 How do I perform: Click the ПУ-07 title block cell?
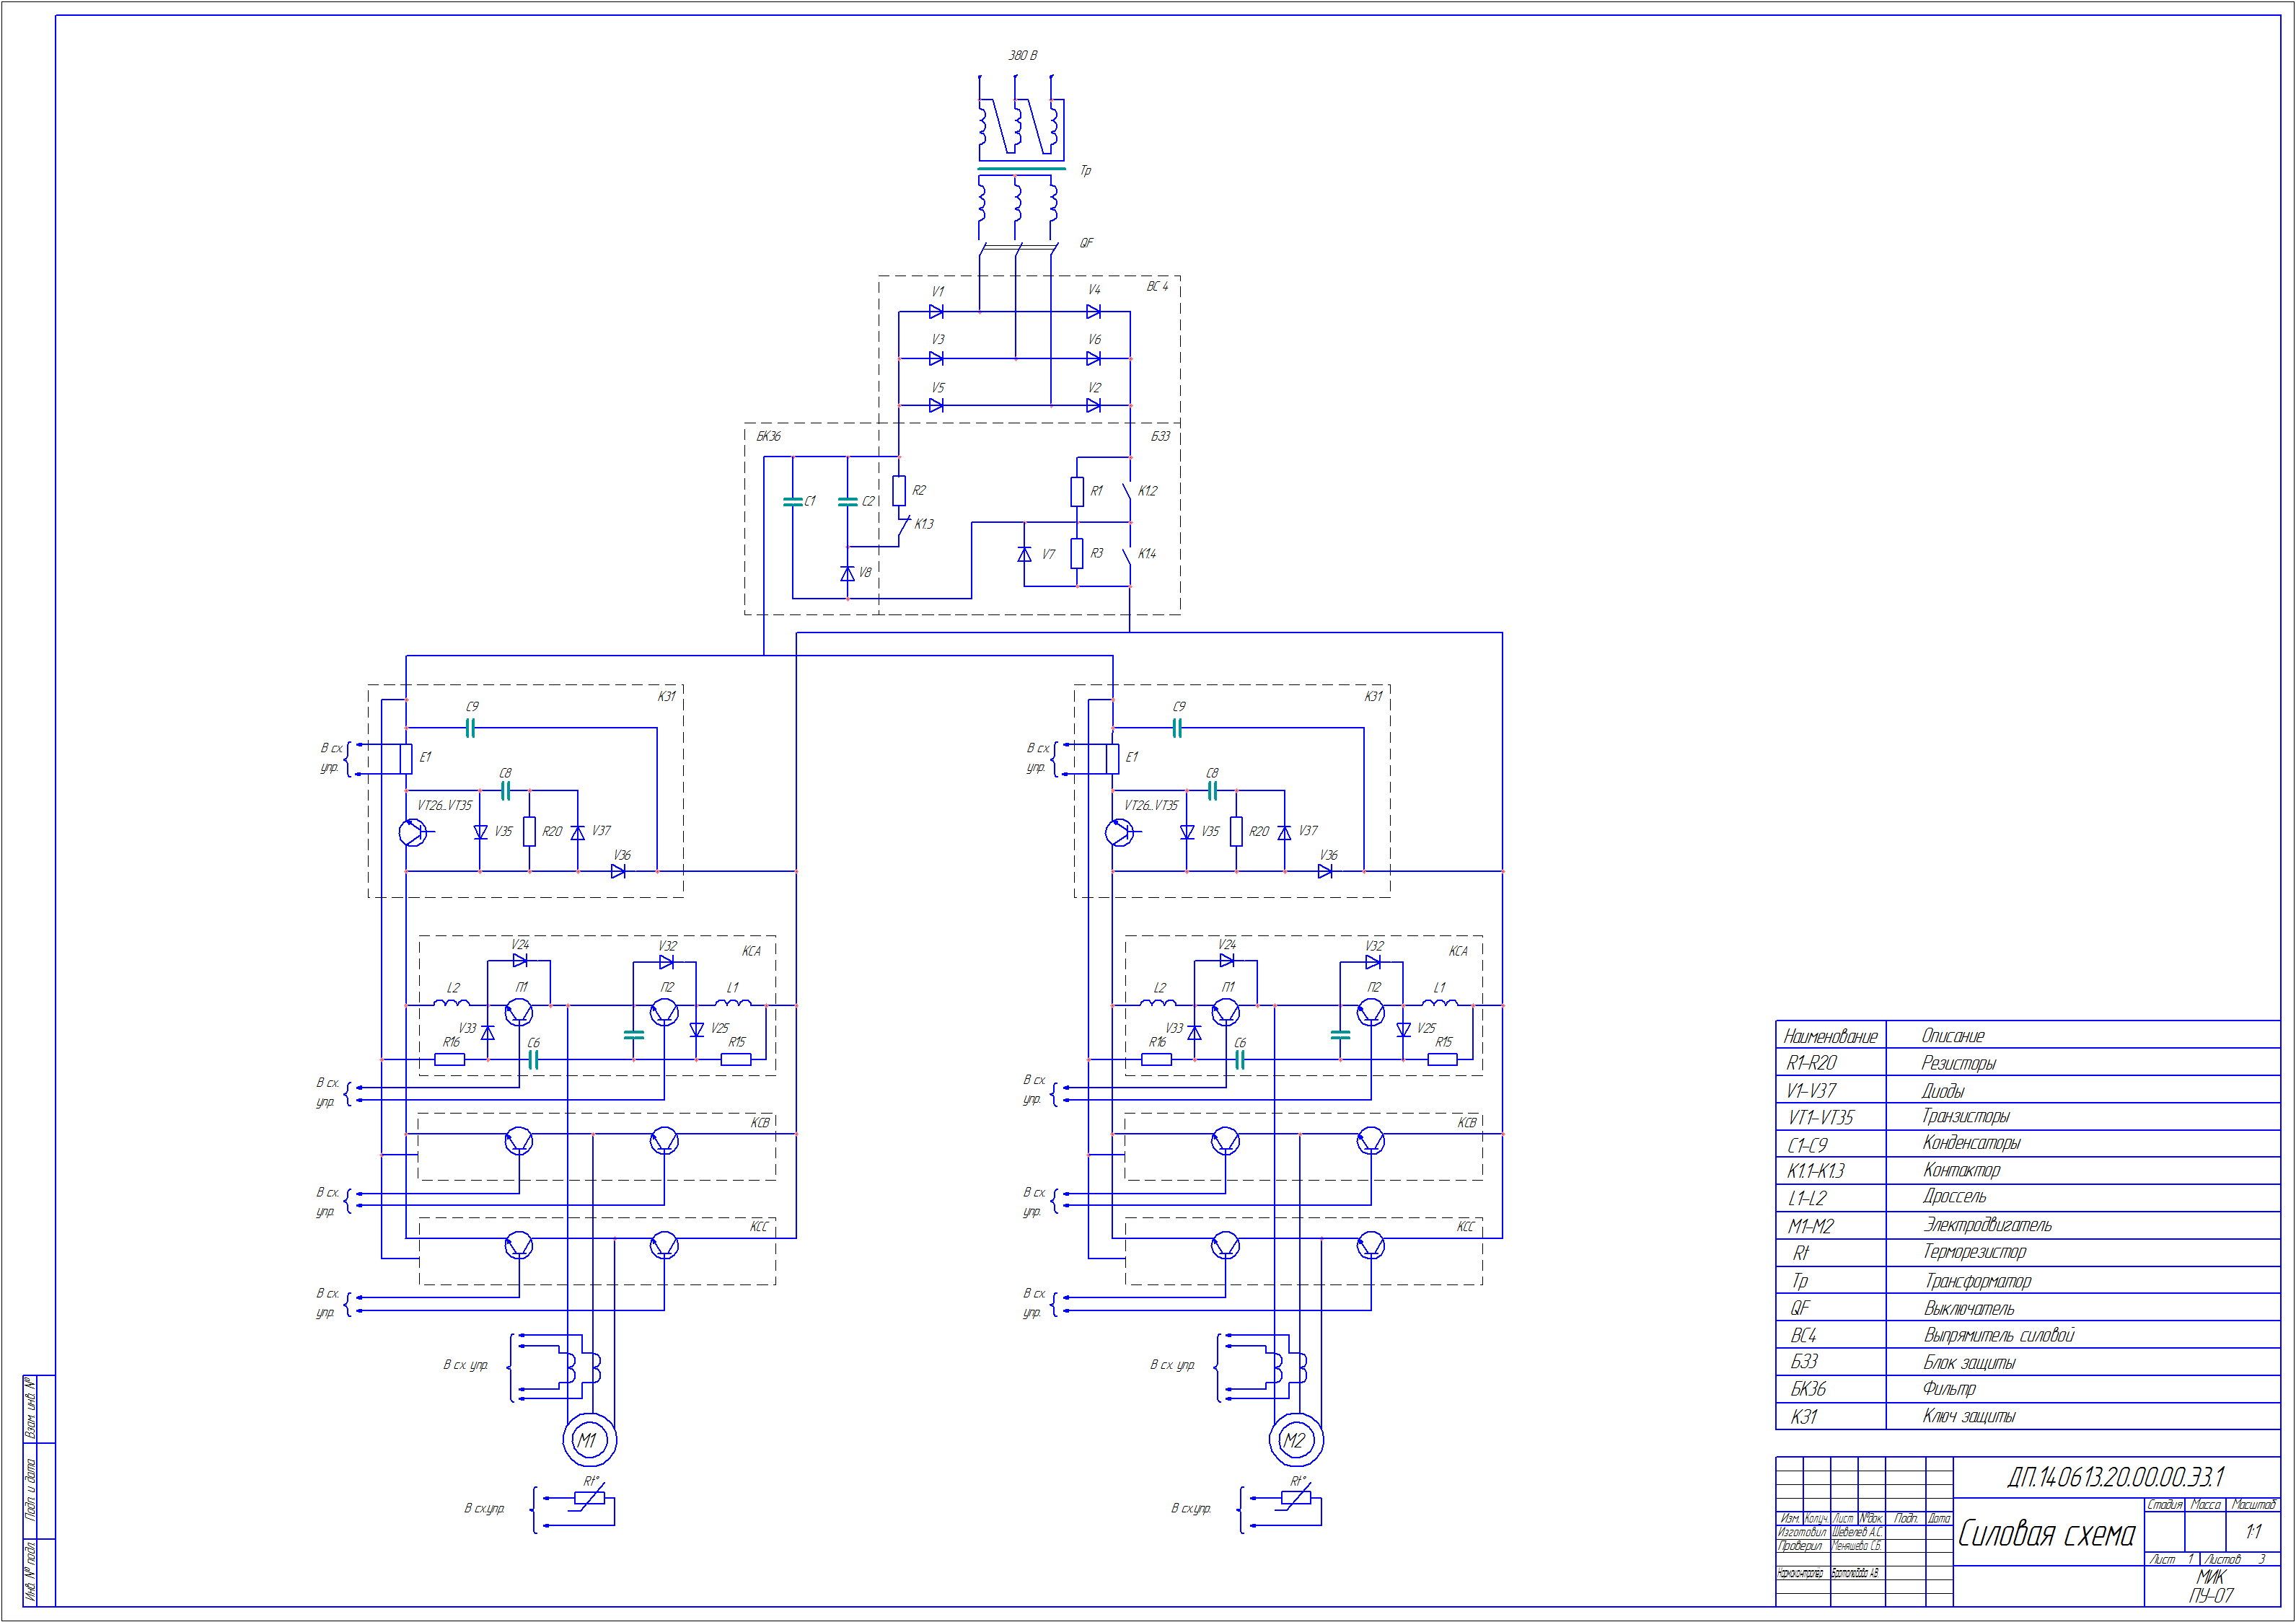tap(2211, 1596)
